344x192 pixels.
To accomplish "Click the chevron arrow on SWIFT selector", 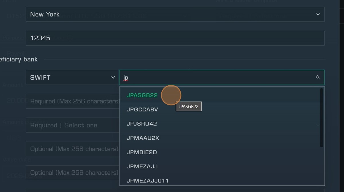I will pos(113,77).
